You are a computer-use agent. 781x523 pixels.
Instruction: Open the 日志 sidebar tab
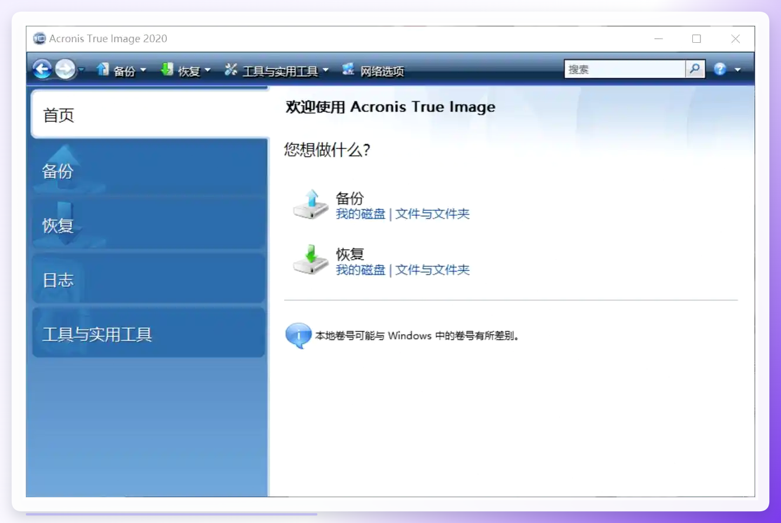click(x=149, y=280)
